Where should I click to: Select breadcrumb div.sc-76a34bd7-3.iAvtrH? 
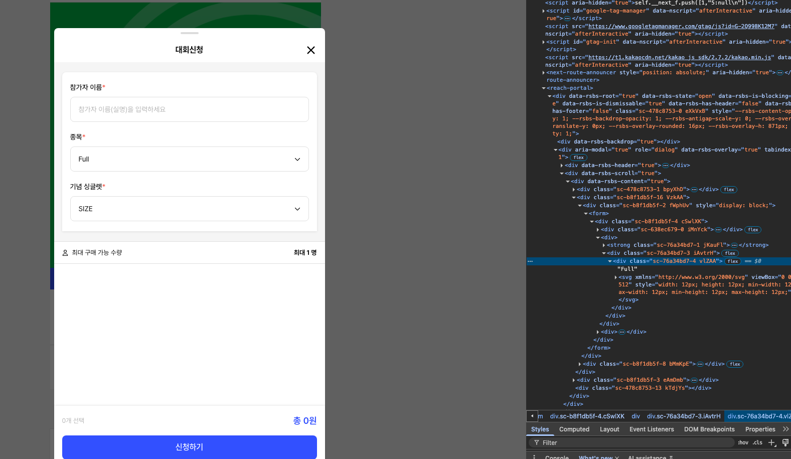click(x=684, y=416)
